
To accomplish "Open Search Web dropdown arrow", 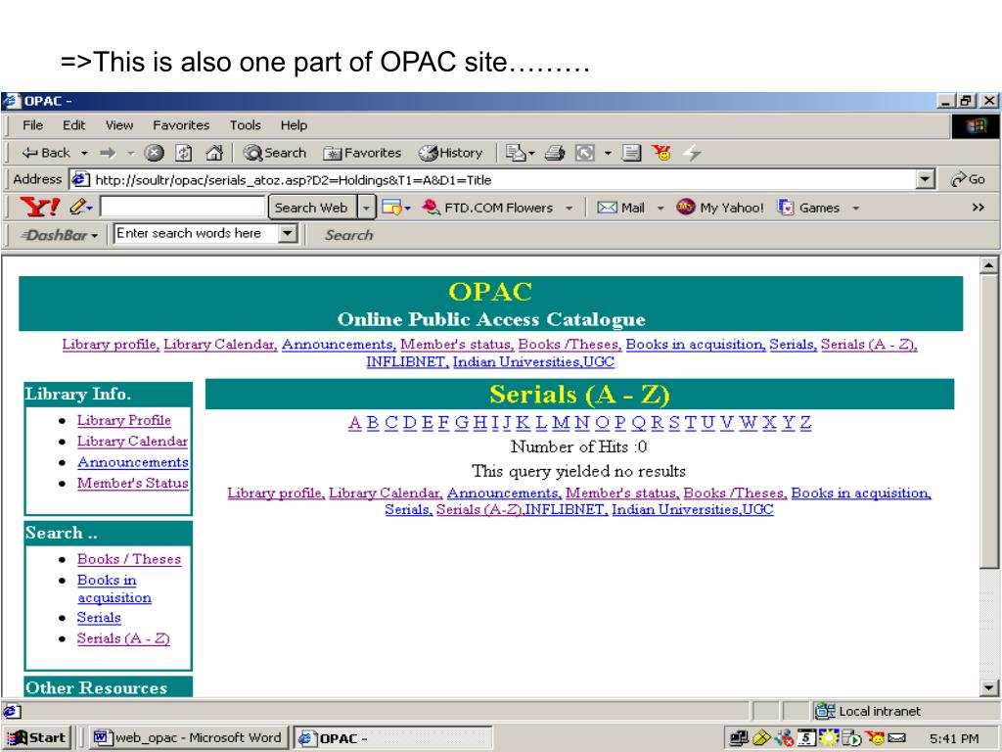I will click(x=366, y=208).
